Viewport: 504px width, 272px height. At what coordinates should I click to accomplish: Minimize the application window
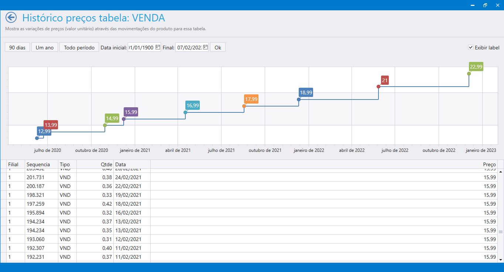[x=473, y=5]
